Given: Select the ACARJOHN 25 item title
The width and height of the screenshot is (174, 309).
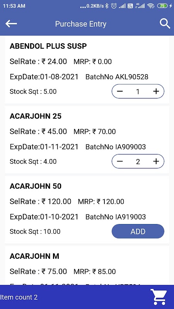Looking at the screenshot, I should [36, 116].
